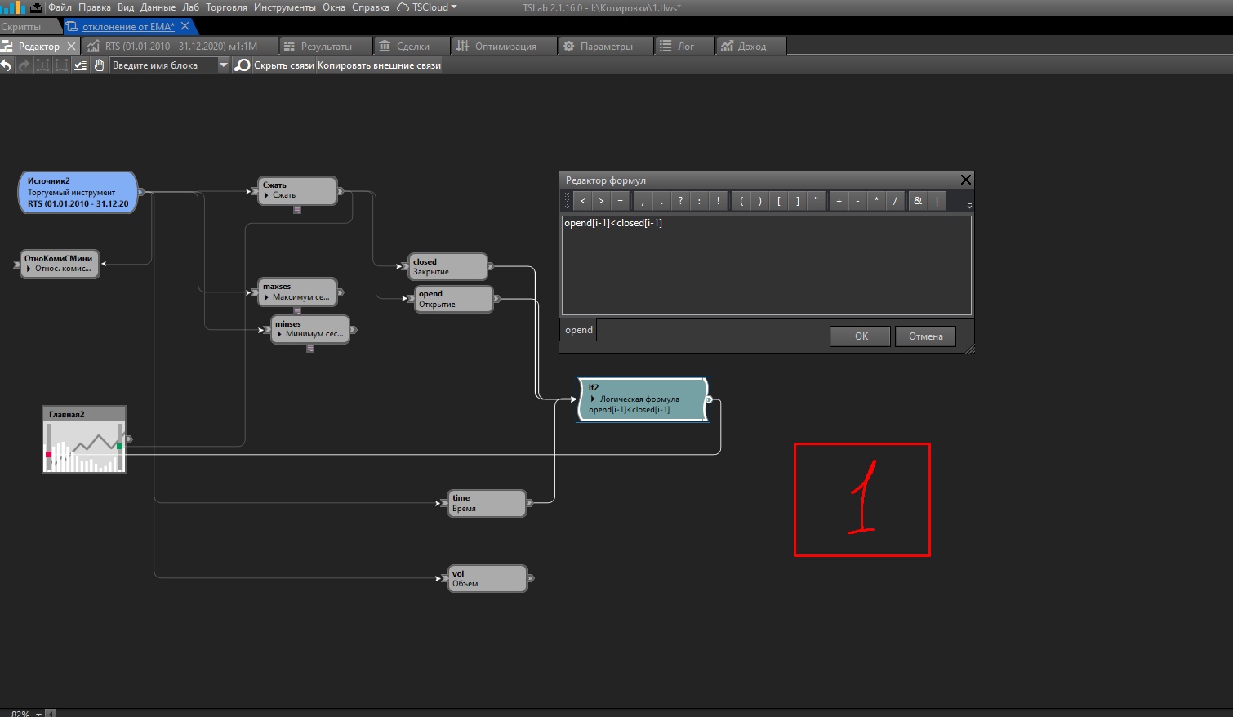
Task: Insert the equals sign in formula editor
Action: (x=620, y=201)
